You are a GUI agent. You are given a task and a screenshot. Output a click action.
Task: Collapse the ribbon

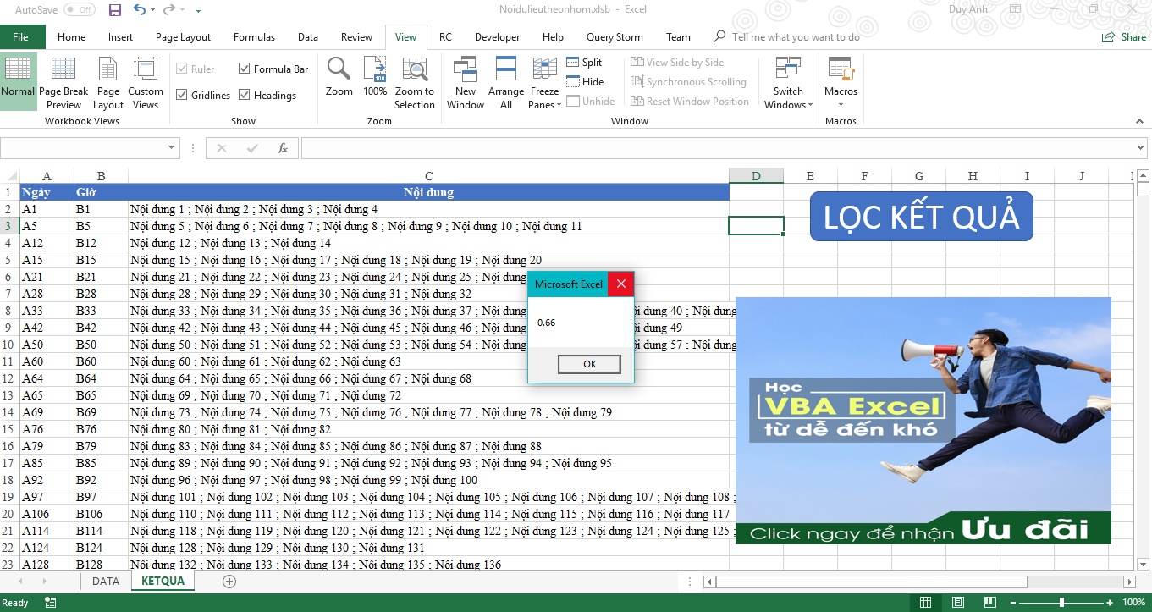[x=1141, y=122]
